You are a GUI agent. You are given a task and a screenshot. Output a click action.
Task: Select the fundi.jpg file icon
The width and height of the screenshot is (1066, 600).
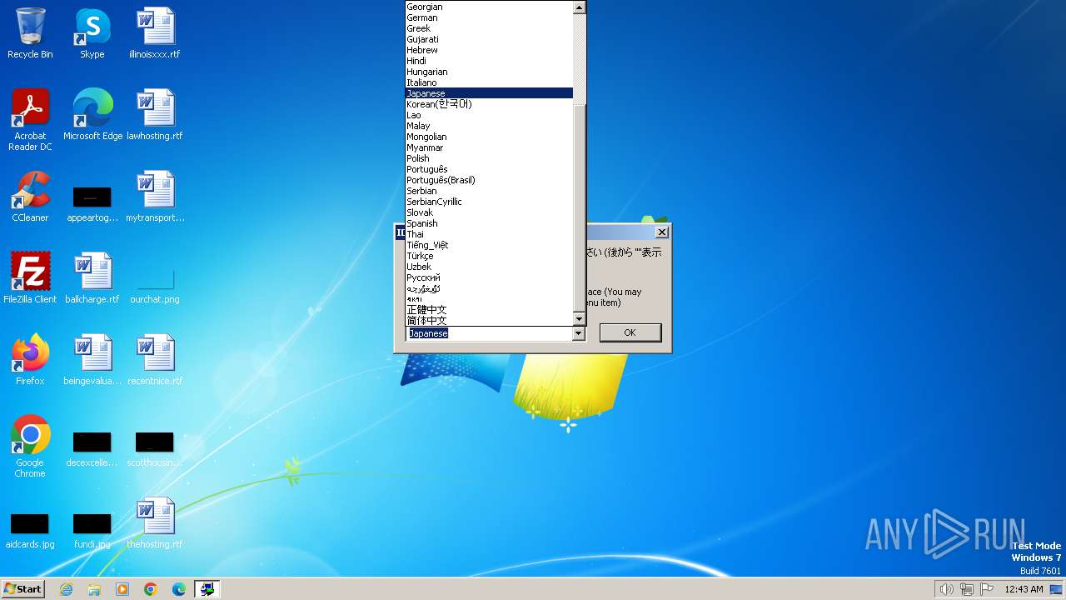coord(92,530)
